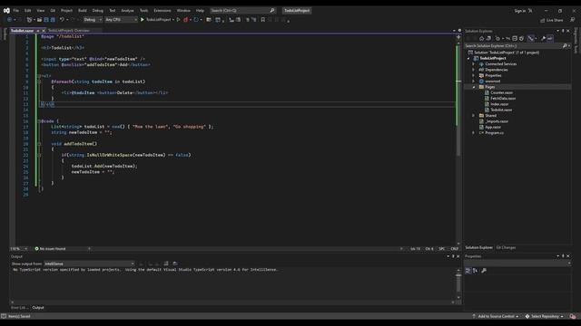The image size is (581, 326).
Task: Switch to TodoListProject Overview tab
Action: pos(69,31)
